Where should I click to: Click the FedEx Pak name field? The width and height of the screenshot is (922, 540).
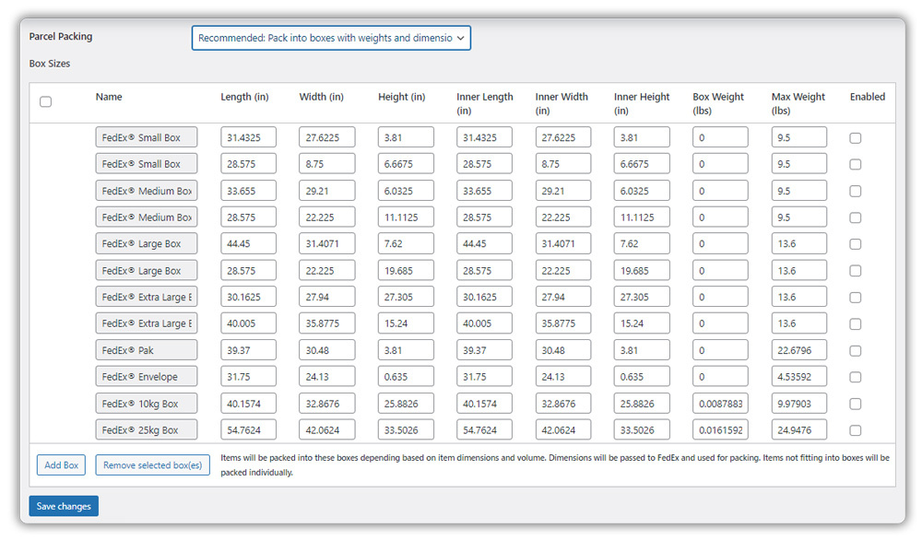(x=146, y=350)
